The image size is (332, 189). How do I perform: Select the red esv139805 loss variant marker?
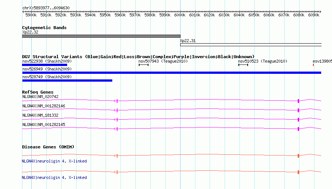pos(313,65)
